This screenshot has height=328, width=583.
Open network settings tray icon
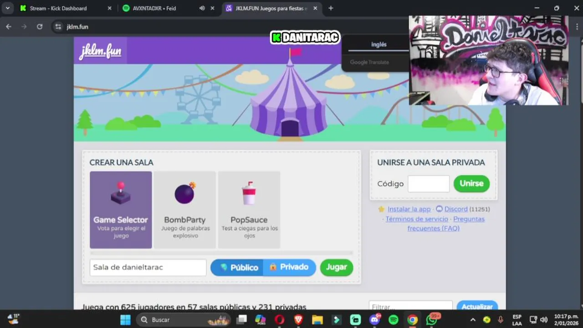pos(534,320)
